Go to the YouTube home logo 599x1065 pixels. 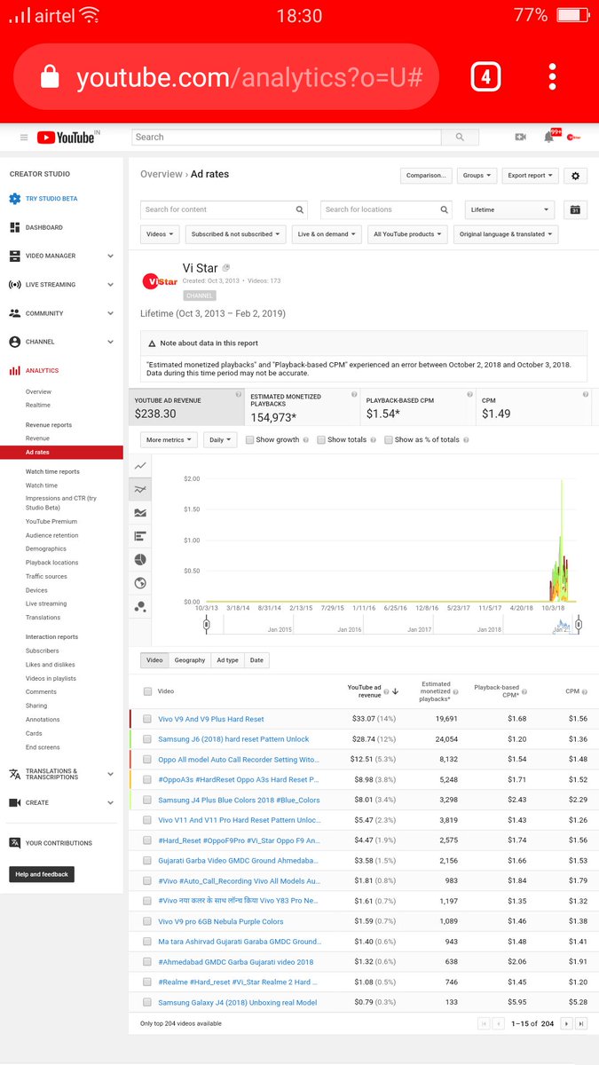[x=67, y=137]
